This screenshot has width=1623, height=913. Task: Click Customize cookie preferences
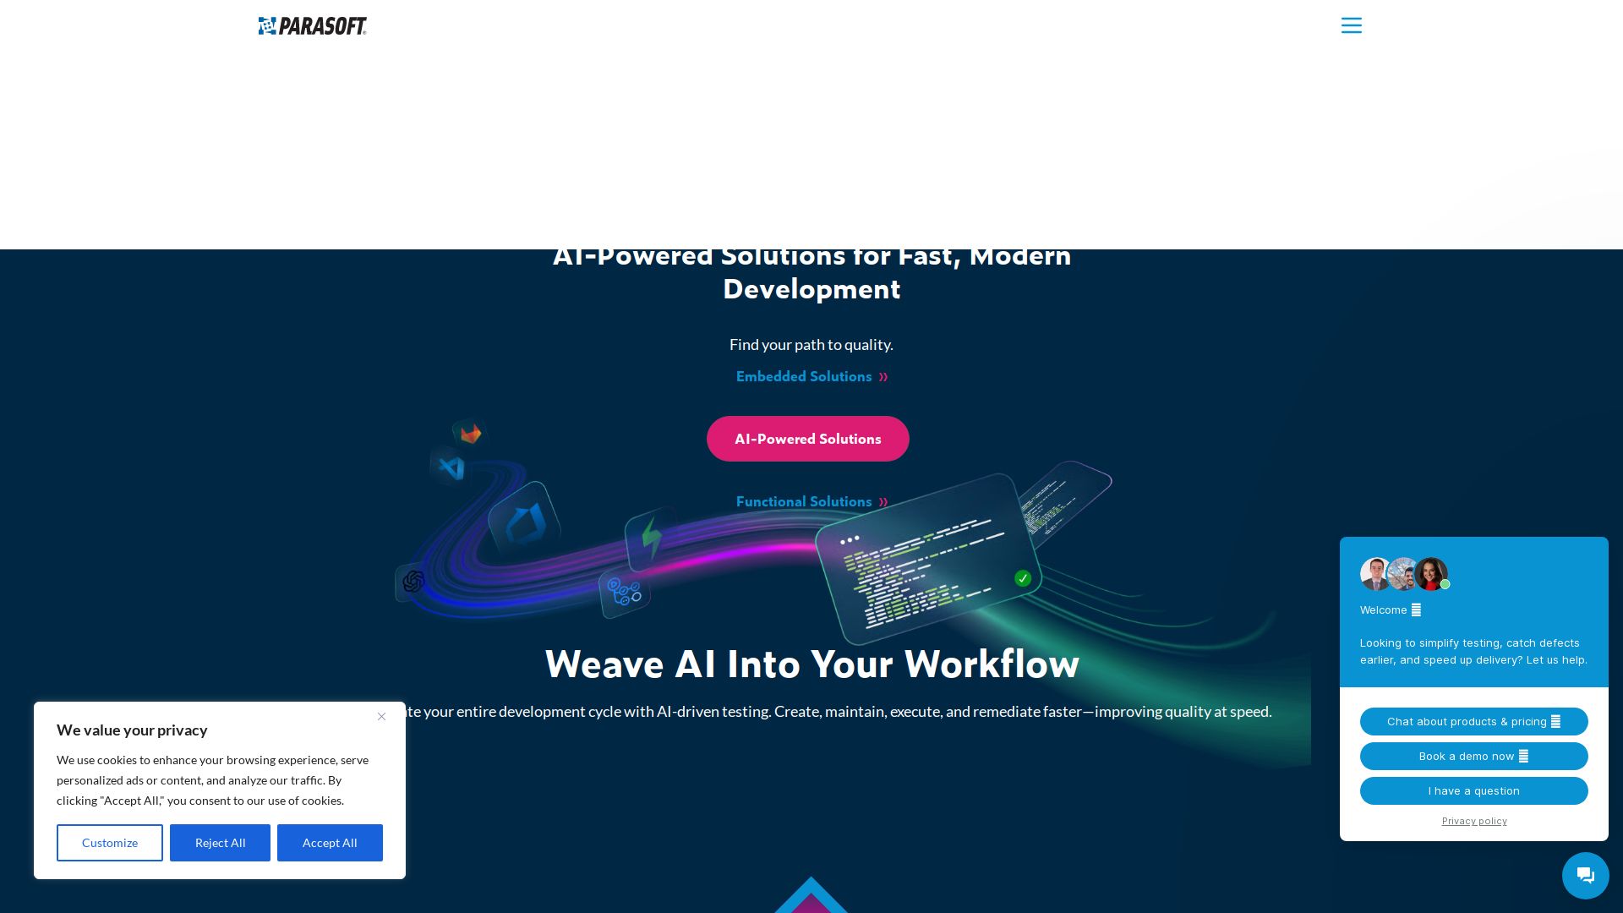tap(110, 843)
